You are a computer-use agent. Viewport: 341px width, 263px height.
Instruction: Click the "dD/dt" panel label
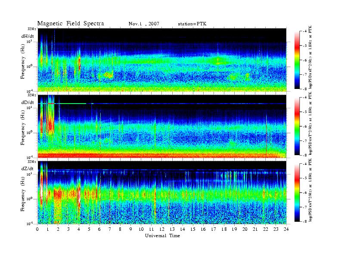[x=28, y=102]
